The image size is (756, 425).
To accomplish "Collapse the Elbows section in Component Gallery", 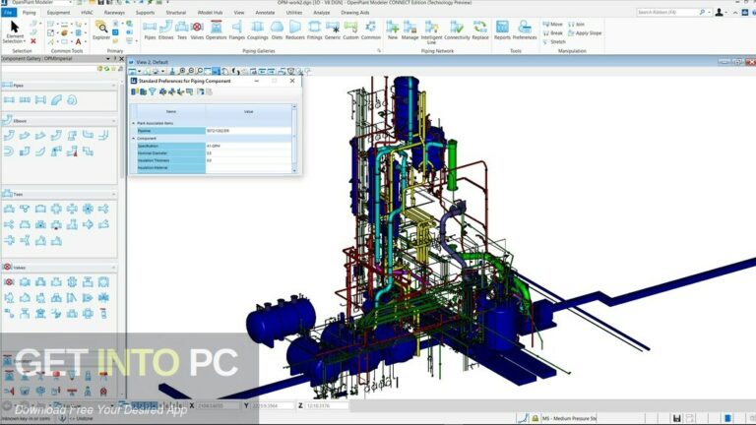I will pos(114,121).
